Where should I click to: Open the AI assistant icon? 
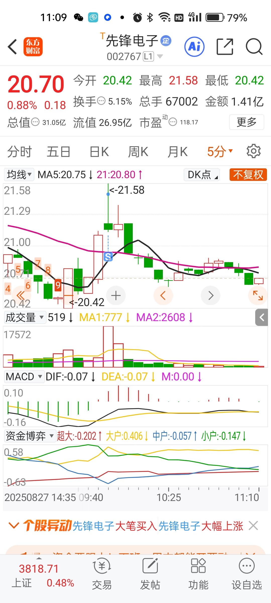[194, 47]
